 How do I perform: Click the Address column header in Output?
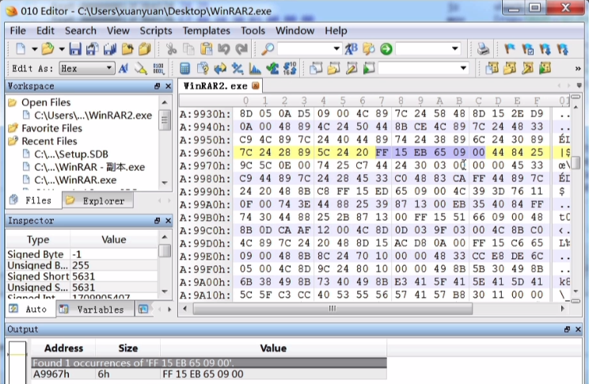[63, 348]
